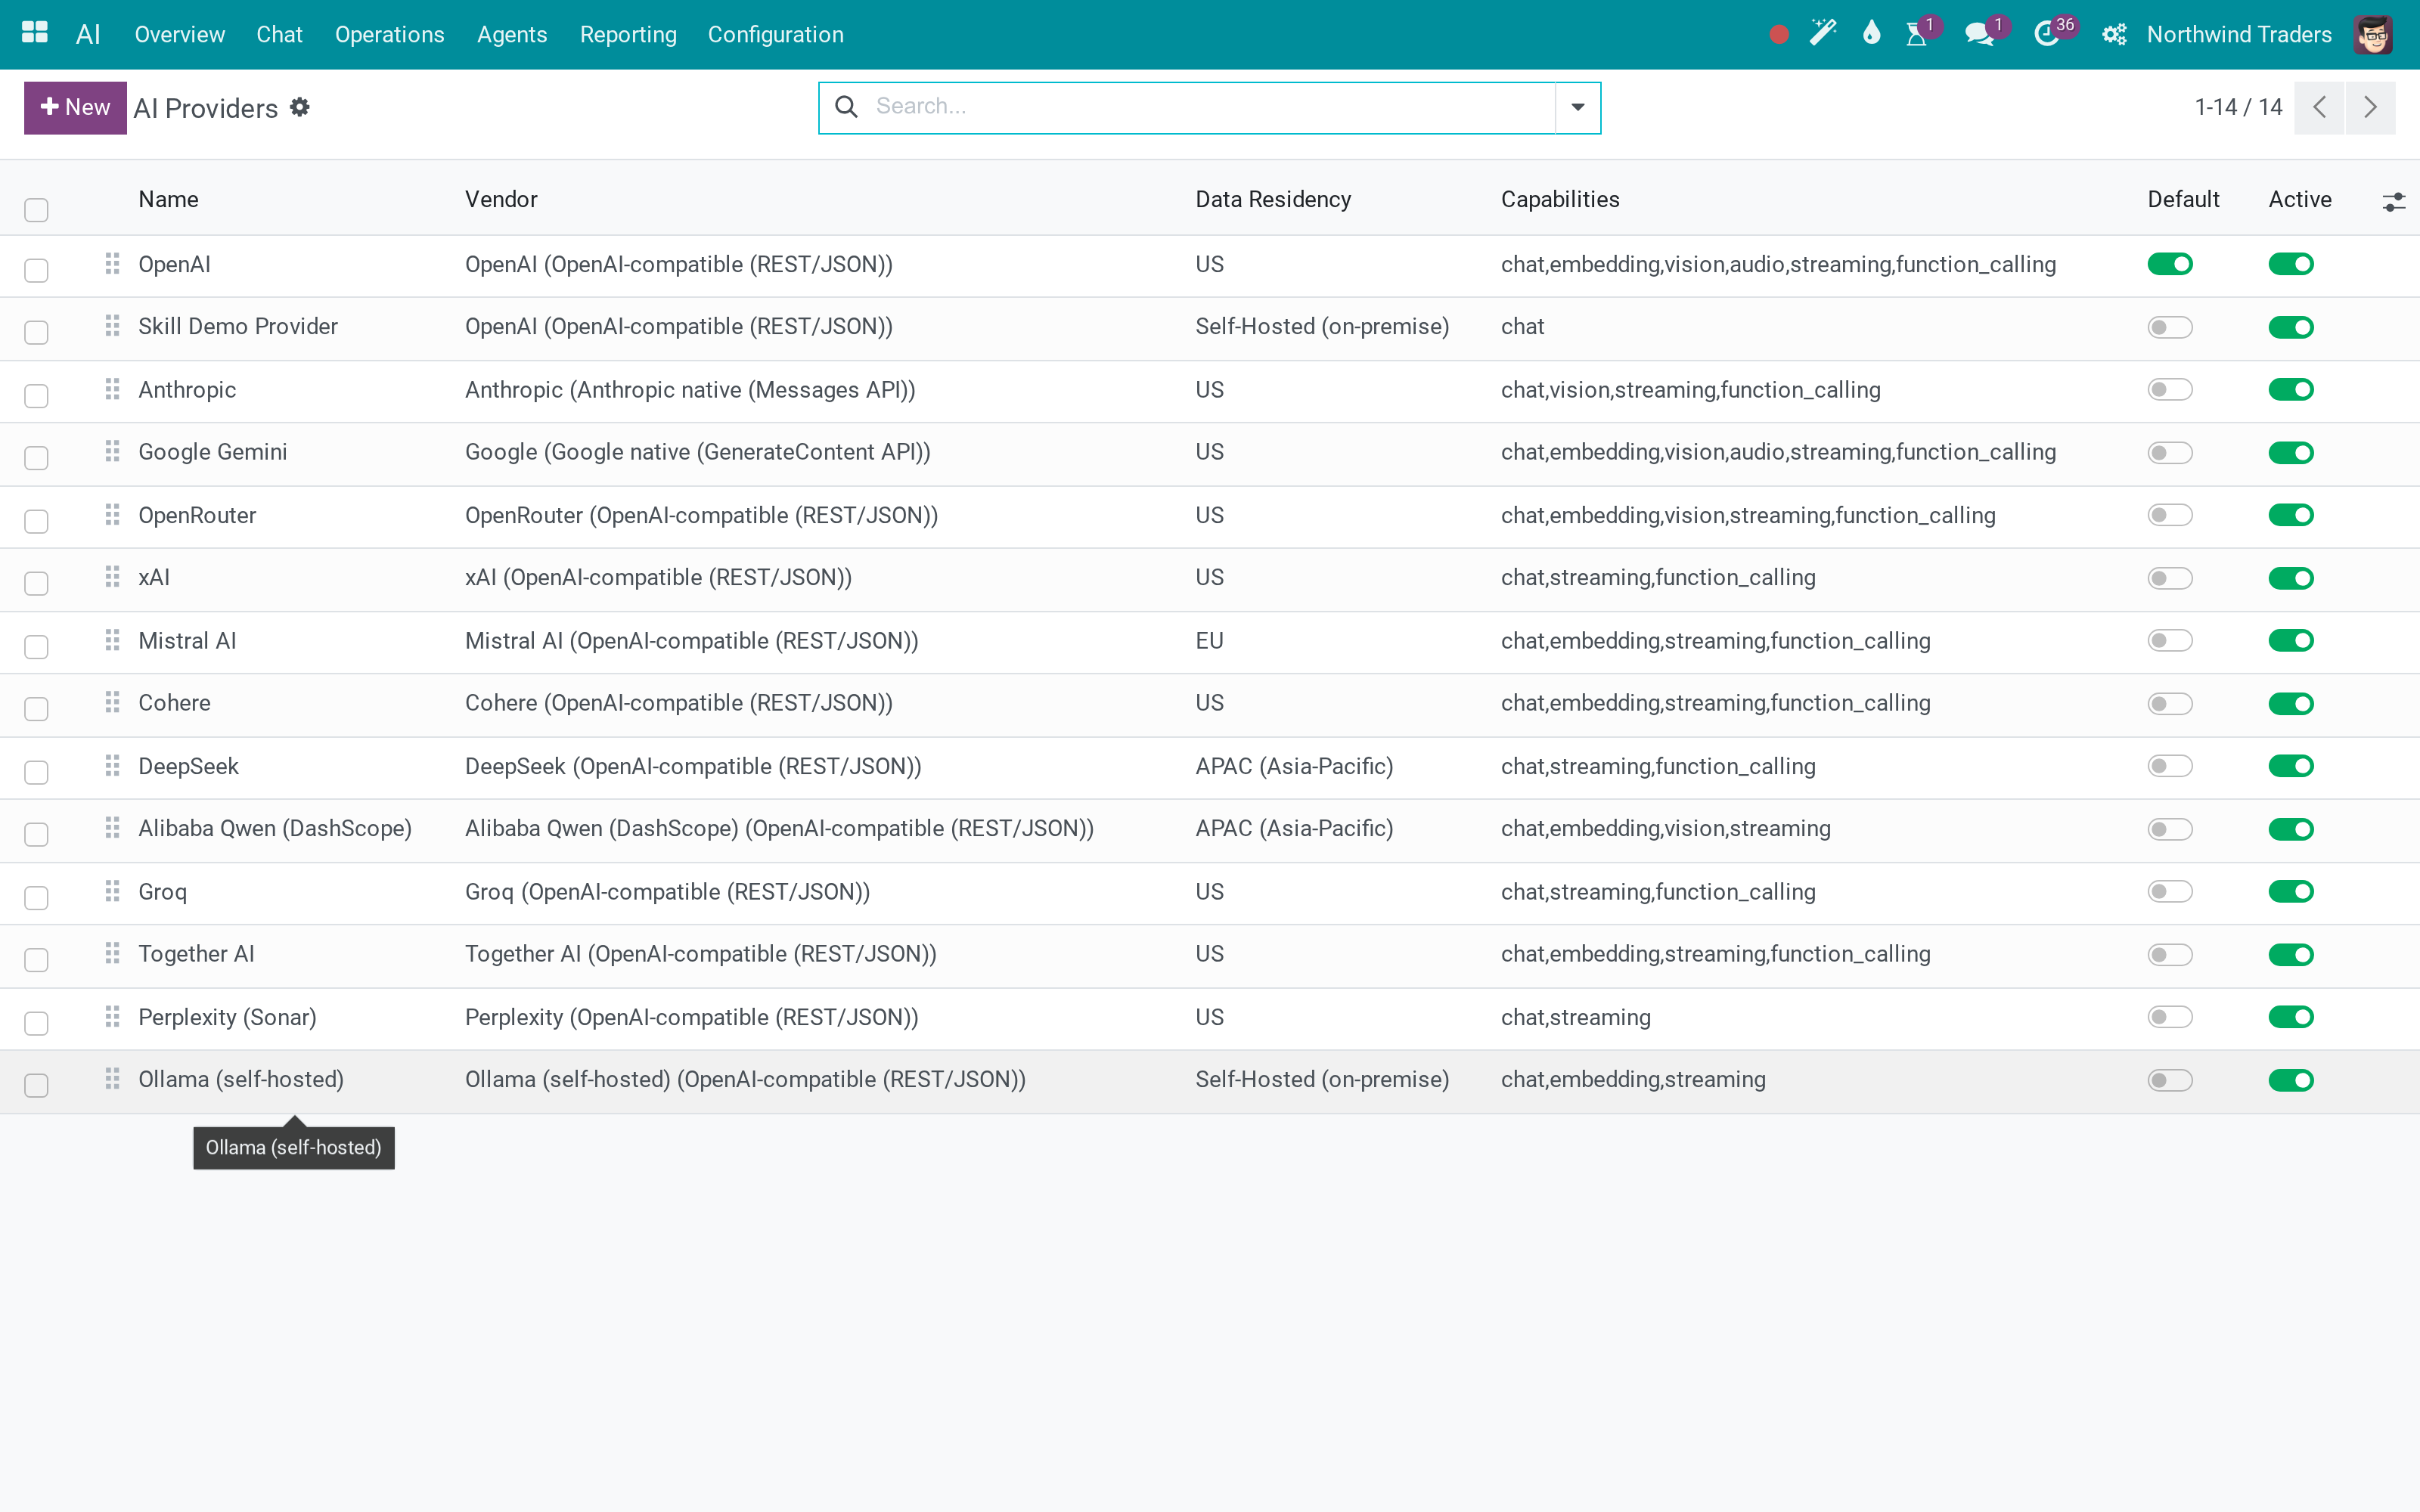2420x1512 pixels.
Task: Open the Agents menu
Action: (x=512, y=35)
